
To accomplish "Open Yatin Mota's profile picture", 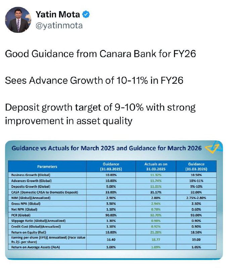I will (x=18, y=20).
